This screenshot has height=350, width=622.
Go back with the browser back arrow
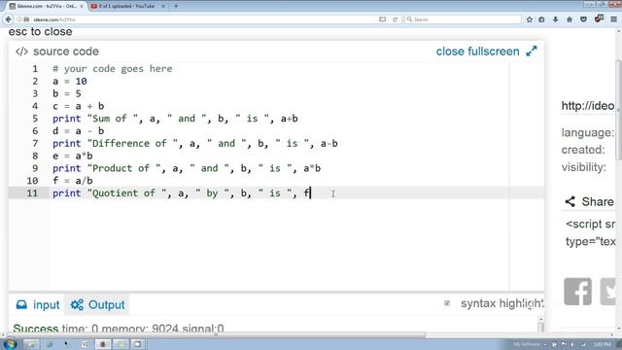[8, 19]
